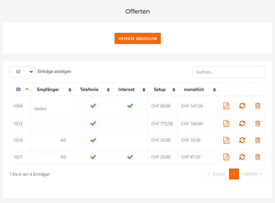Go to the Nächste page
Screen dimensions: 275x203
point(252,174)
